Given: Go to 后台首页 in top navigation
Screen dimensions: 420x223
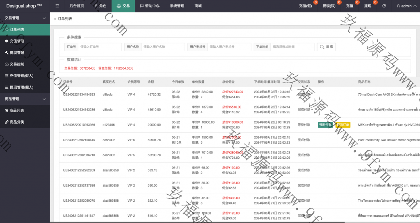Looking at the screenshot, I should click(77, 6).
